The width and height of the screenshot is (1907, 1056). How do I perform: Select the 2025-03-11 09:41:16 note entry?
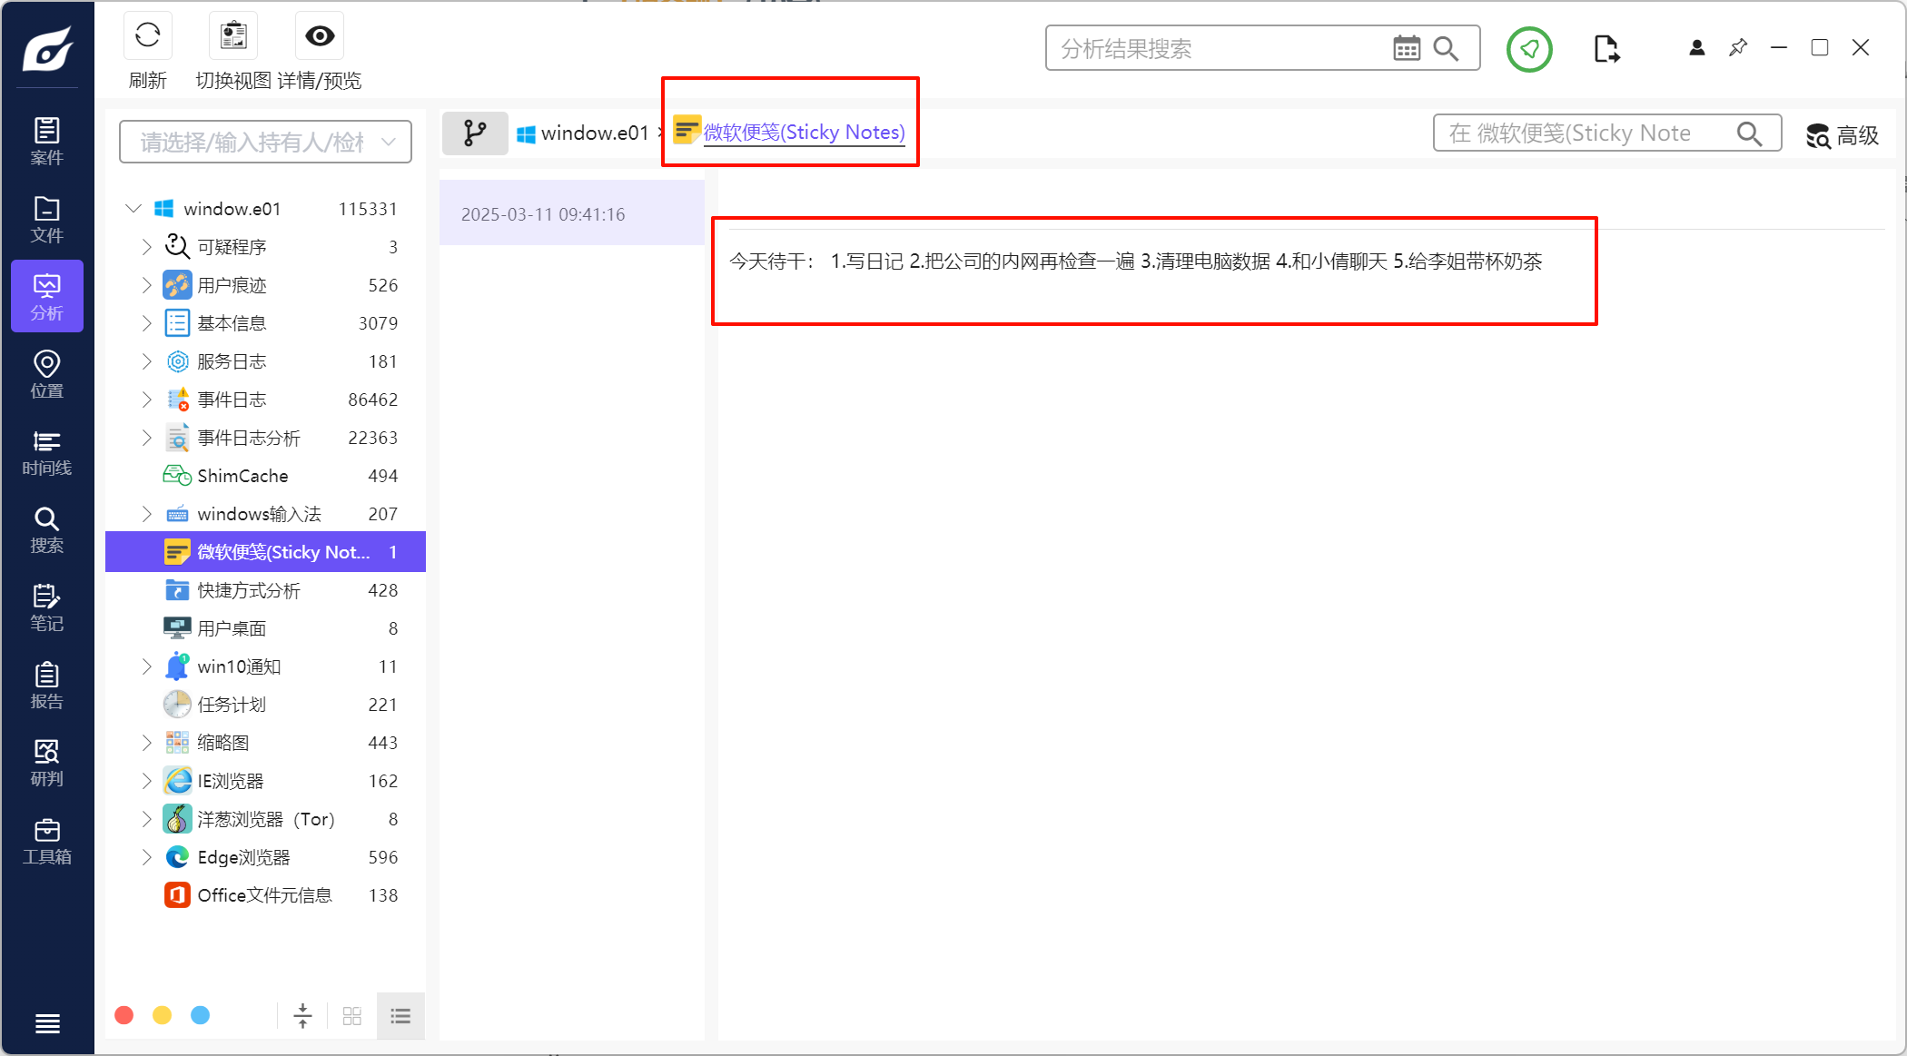(x=572, y=213)
